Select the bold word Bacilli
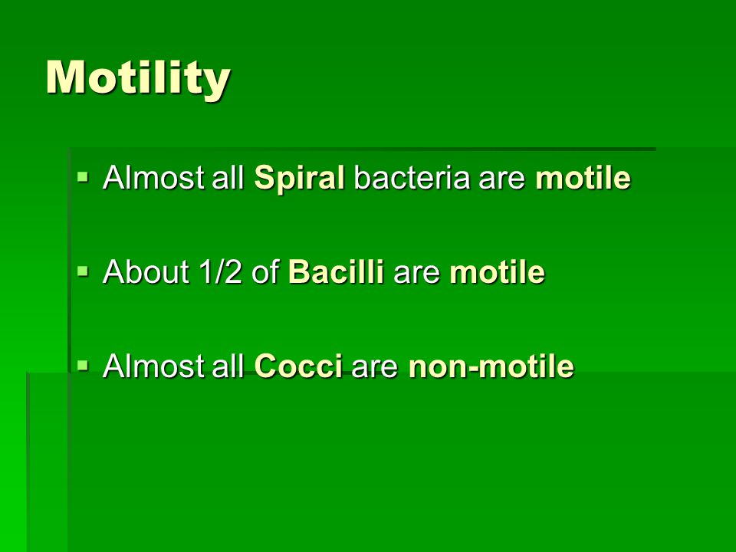Screen dimensions: 736x552 click(x=336, y=271)
